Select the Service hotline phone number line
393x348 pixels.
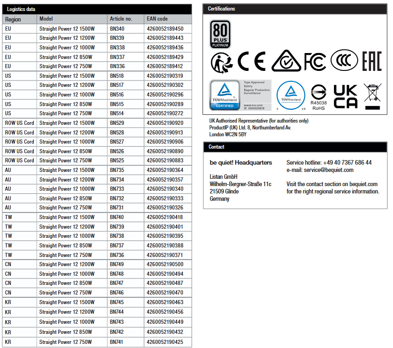point(329,163)
